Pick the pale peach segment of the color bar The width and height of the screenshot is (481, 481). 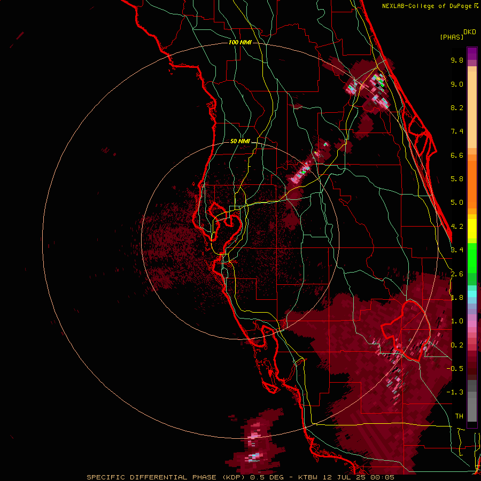tap(472, 111)
